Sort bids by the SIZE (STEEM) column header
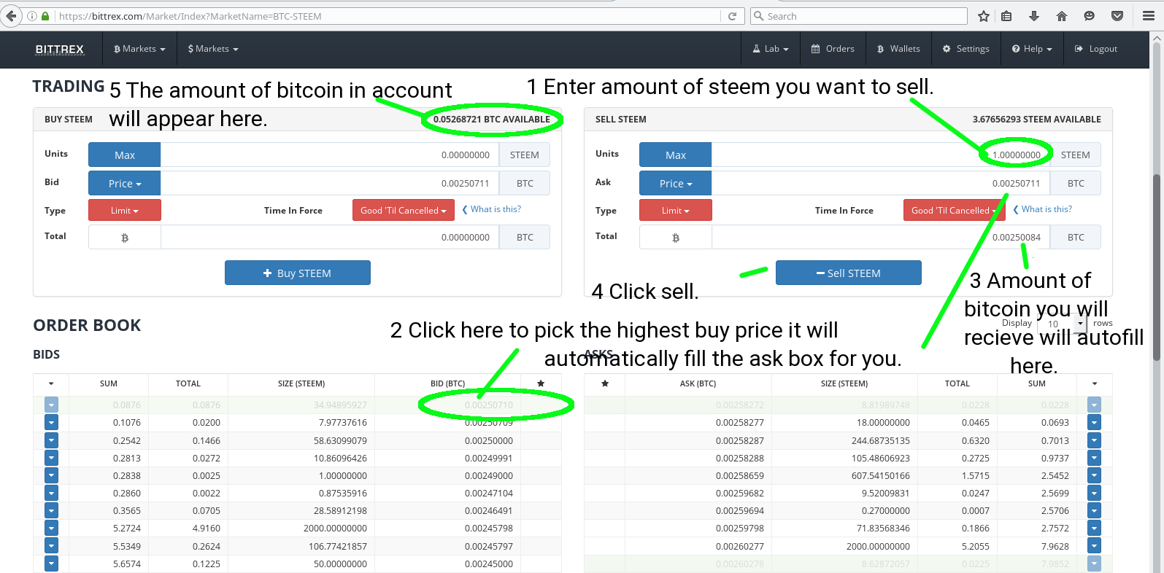This screenshot has width=1164, height=573. pyautogui.click(x=301, y=383)
